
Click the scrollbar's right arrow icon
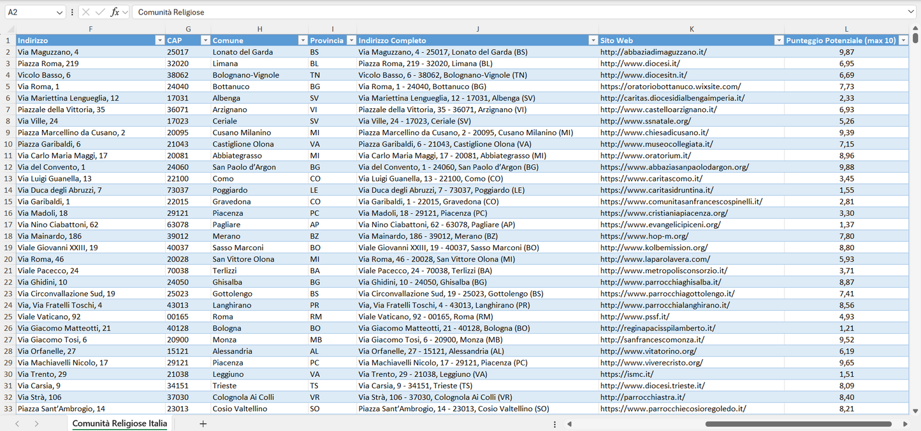pos(904,423)
